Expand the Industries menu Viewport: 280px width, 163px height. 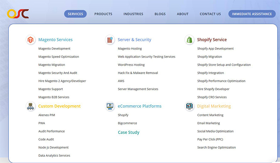pos(133,14)
